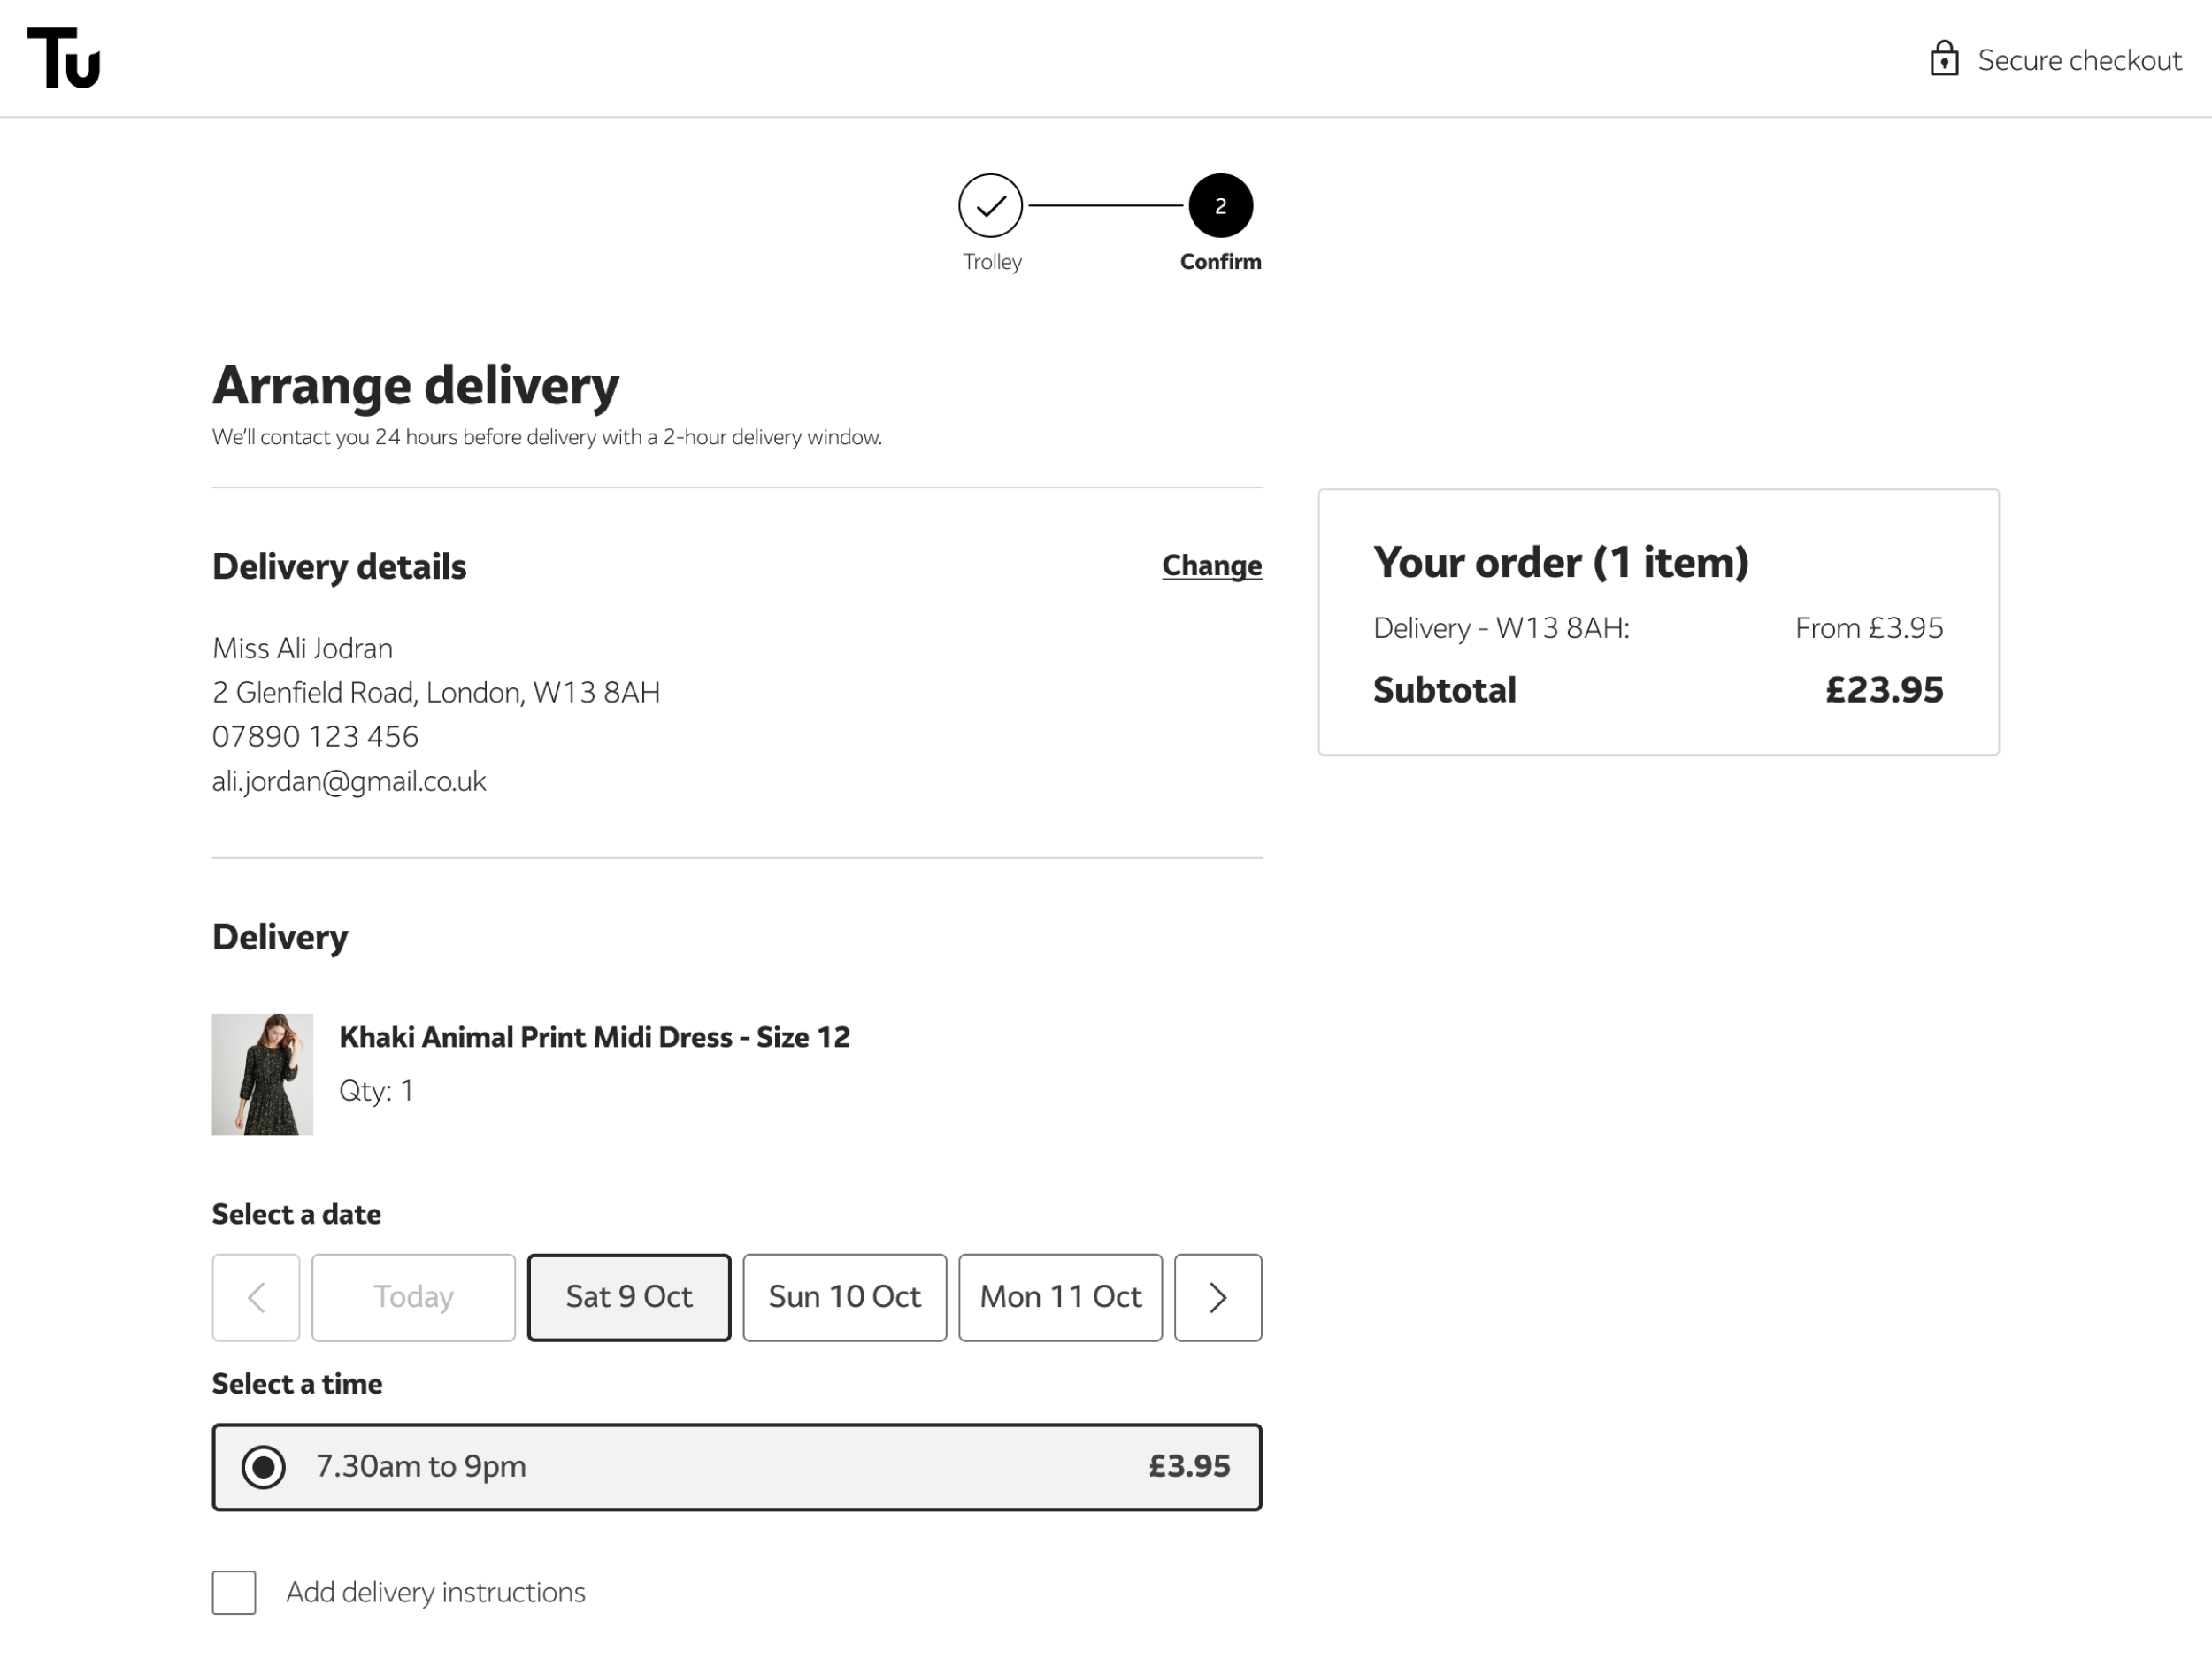Click the Secure checkout text

click(x=2080, y=60)
